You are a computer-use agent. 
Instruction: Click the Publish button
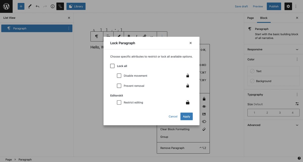click(274, 6)
